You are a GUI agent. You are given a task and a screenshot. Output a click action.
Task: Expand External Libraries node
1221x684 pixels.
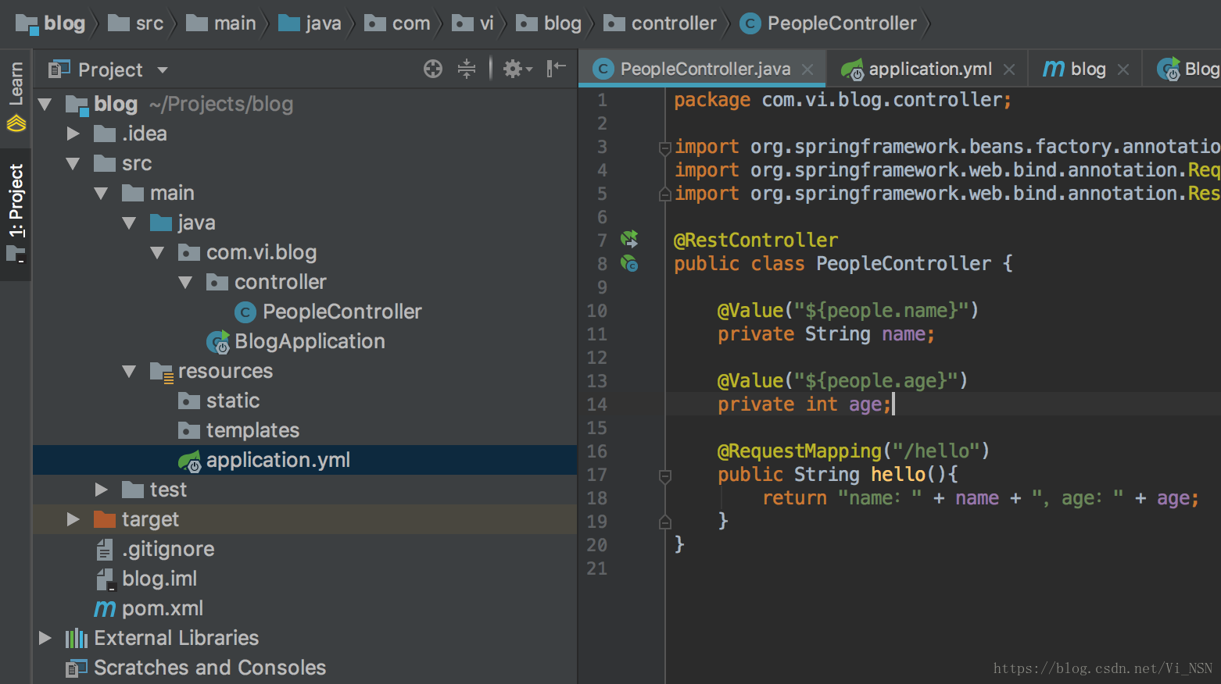(x=45, y=638)
